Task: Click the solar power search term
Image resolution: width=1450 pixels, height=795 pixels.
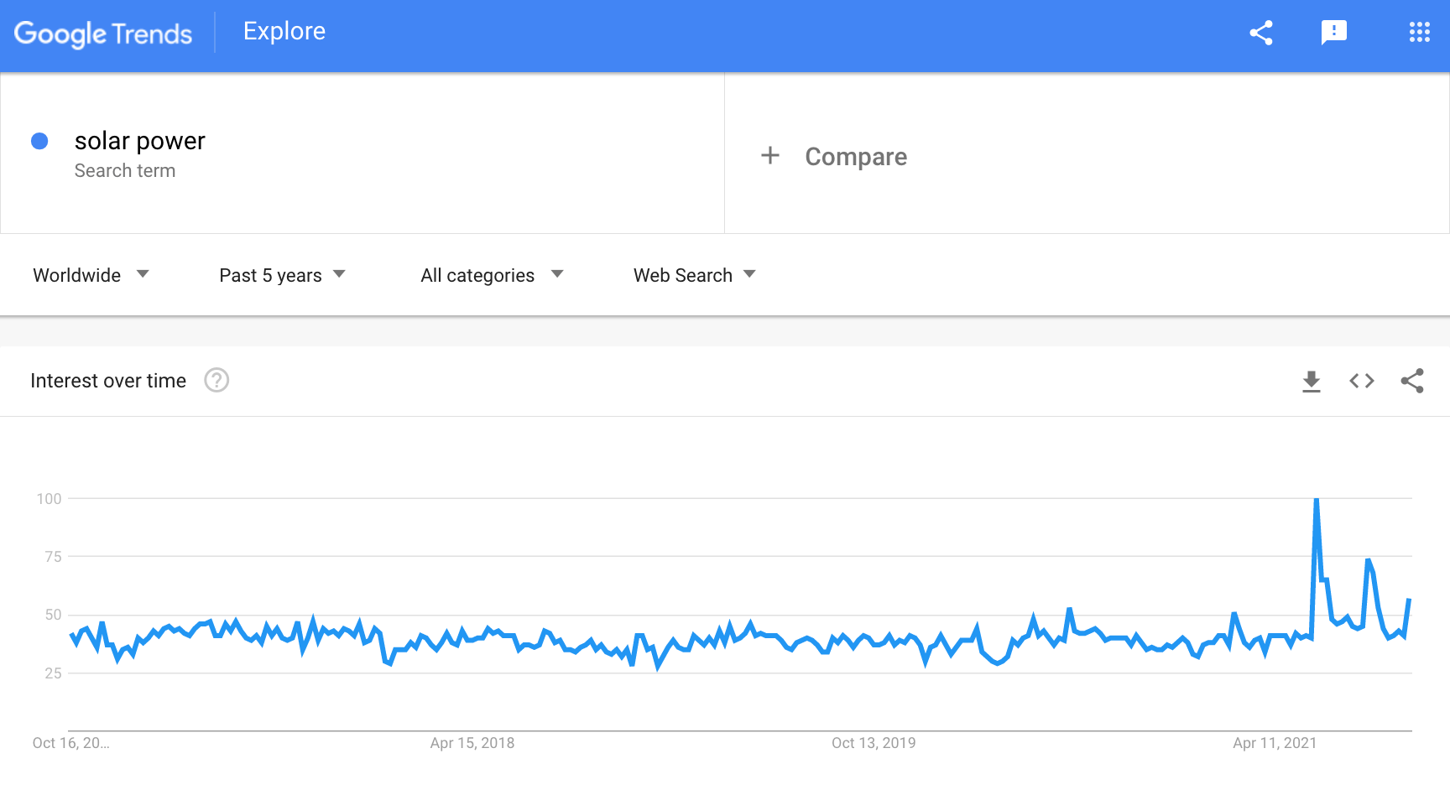Action: click(139, 141)
